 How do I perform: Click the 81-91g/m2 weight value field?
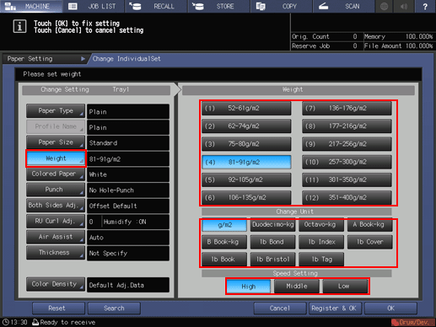128,159
